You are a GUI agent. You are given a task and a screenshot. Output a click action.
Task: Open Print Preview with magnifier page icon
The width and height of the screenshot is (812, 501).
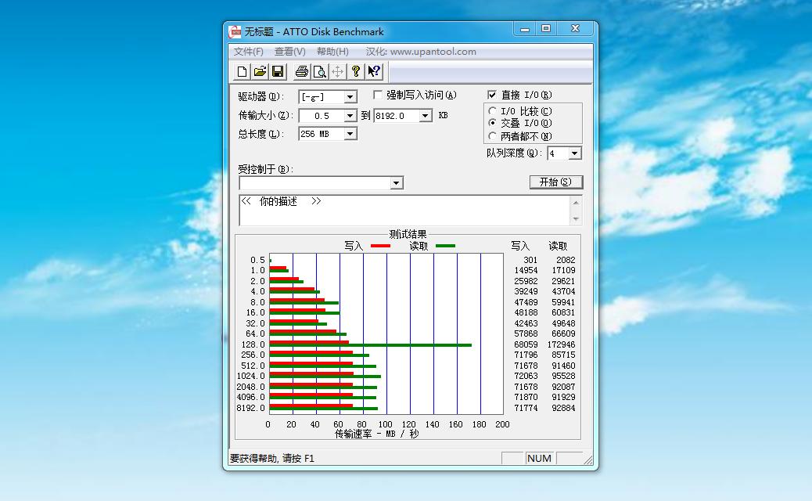pyautogui.click(x=320, y=71)
